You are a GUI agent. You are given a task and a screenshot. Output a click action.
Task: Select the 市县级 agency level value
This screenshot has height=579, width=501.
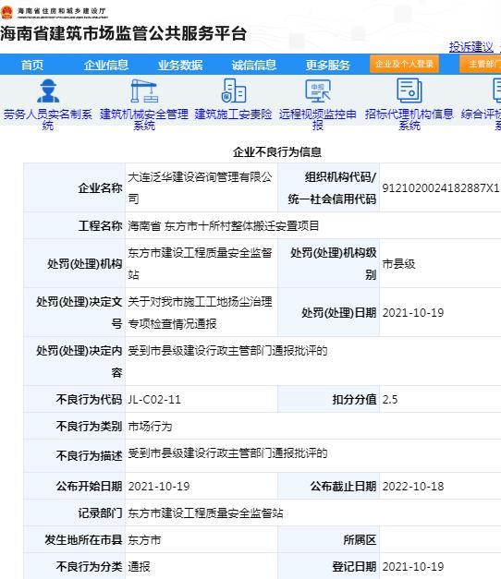point(399,264)
